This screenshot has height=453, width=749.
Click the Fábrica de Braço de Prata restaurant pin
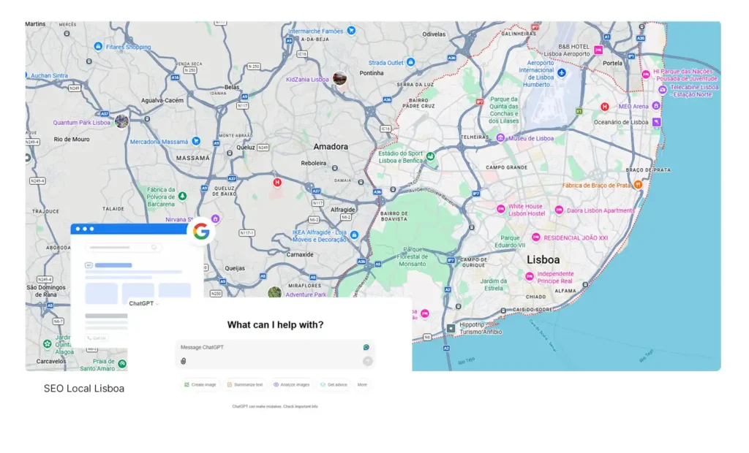tap(638, 185)
